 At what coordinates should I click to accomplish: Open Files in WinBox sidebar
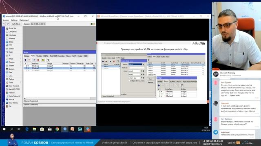10,72
